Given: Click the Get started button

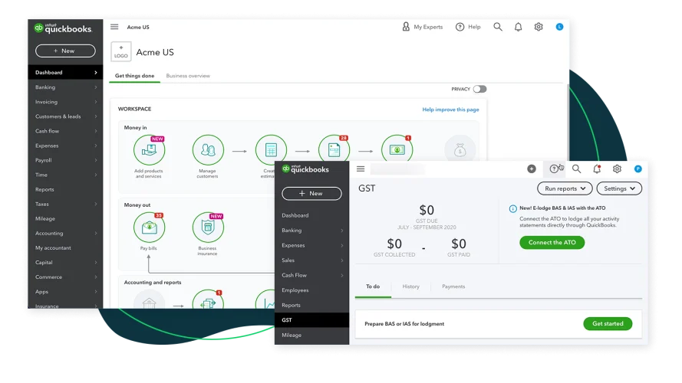Looking at the screenshot, I should (x=608, y=323).
